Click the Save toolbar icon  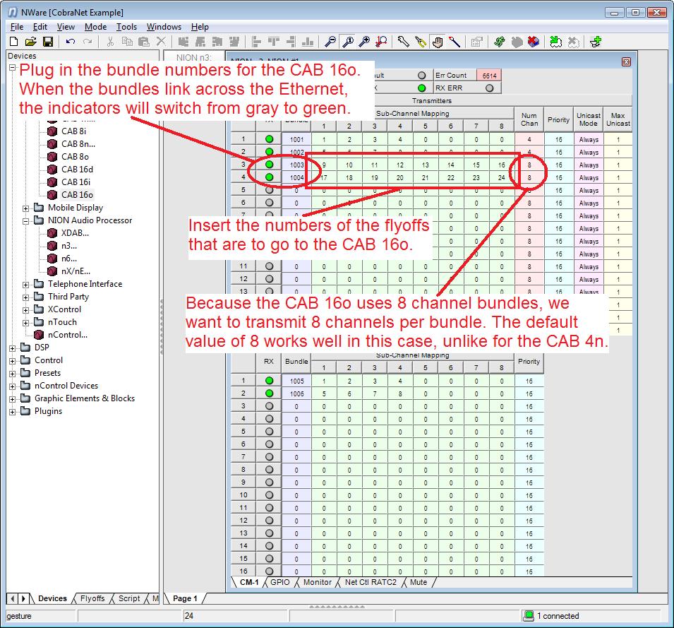pos(48,42)
